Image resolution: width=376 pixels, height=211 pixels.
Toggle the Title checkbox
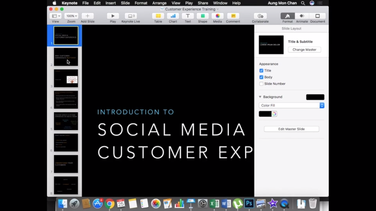click(261, 71)
